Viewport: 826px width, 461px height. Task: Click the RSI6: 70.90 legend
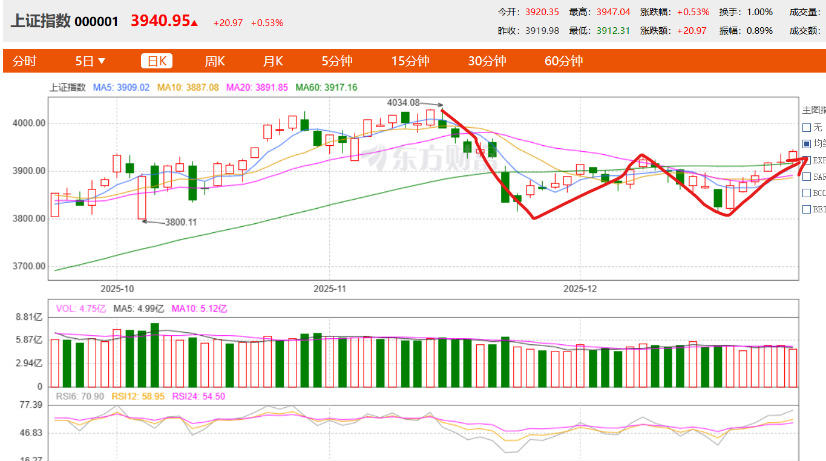click(x=80, y=396)
